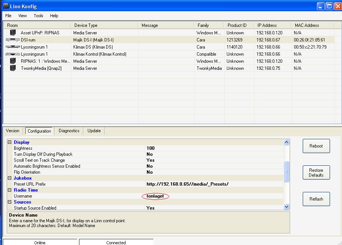The height and width of the screenshot is (245, 342).
Task: Select the Username setting label
Action: point(23,196)
